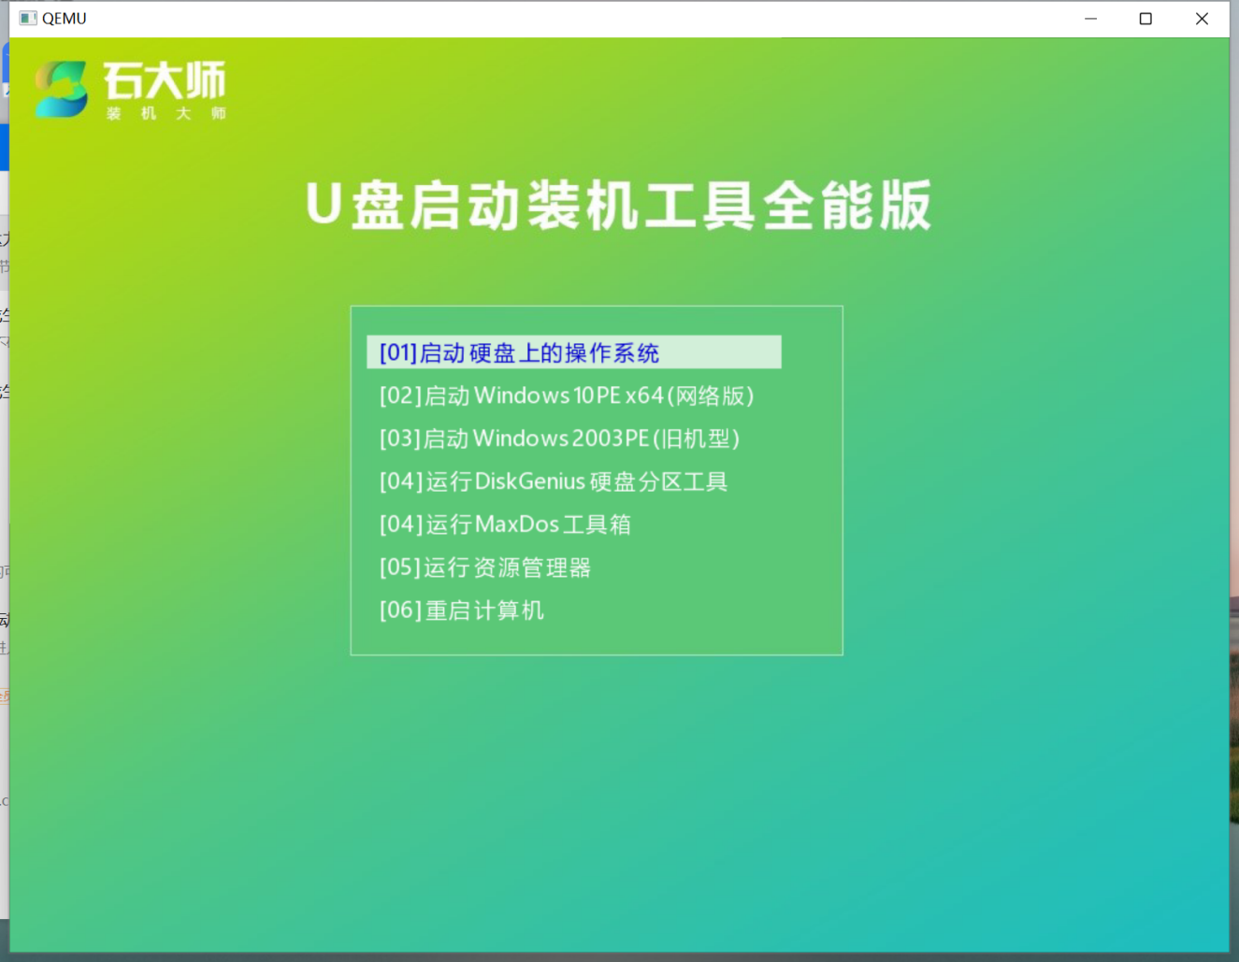Run the DiskGenius 硬盘分区工具 option
The width and height of the screenshot is (1239, 962).
tap(554, 481)
